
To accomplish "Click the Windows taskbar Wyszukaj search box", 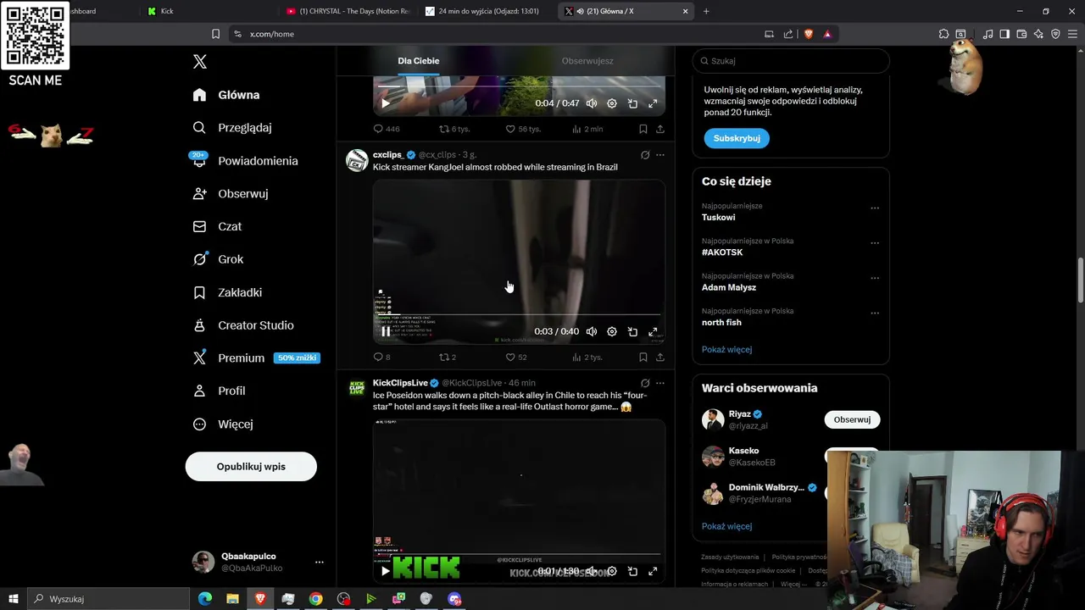I will 108,599.
